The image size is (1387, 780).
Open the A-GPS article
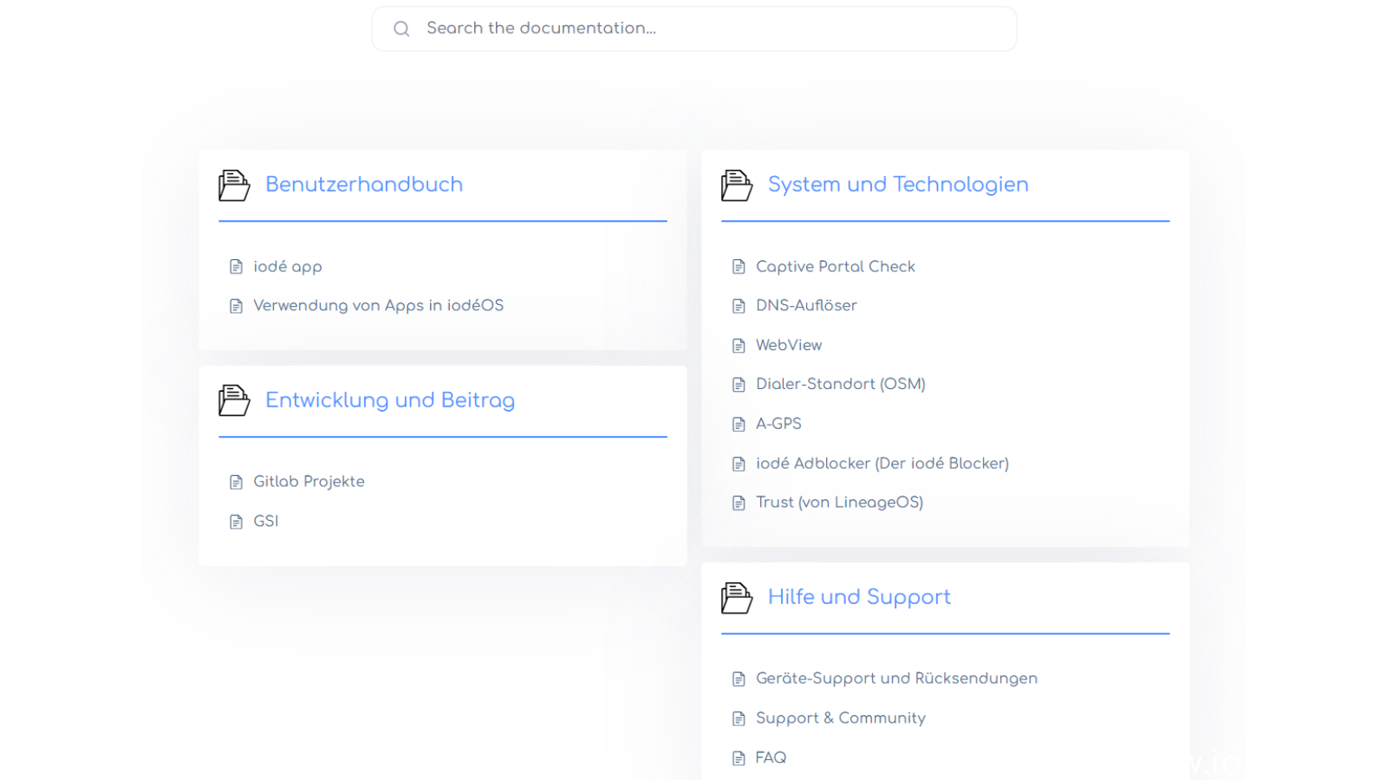(x=778, y=424)
